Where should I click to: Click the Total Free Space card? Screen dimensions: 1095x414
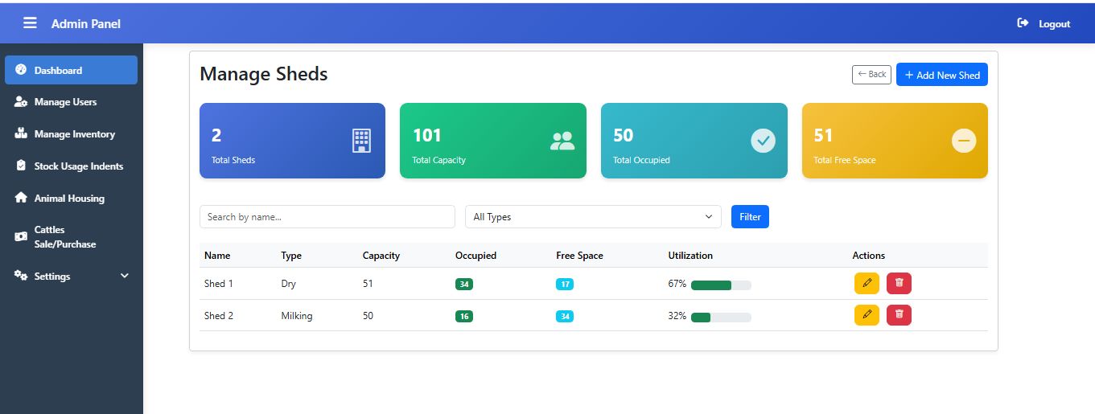point(895,141)
